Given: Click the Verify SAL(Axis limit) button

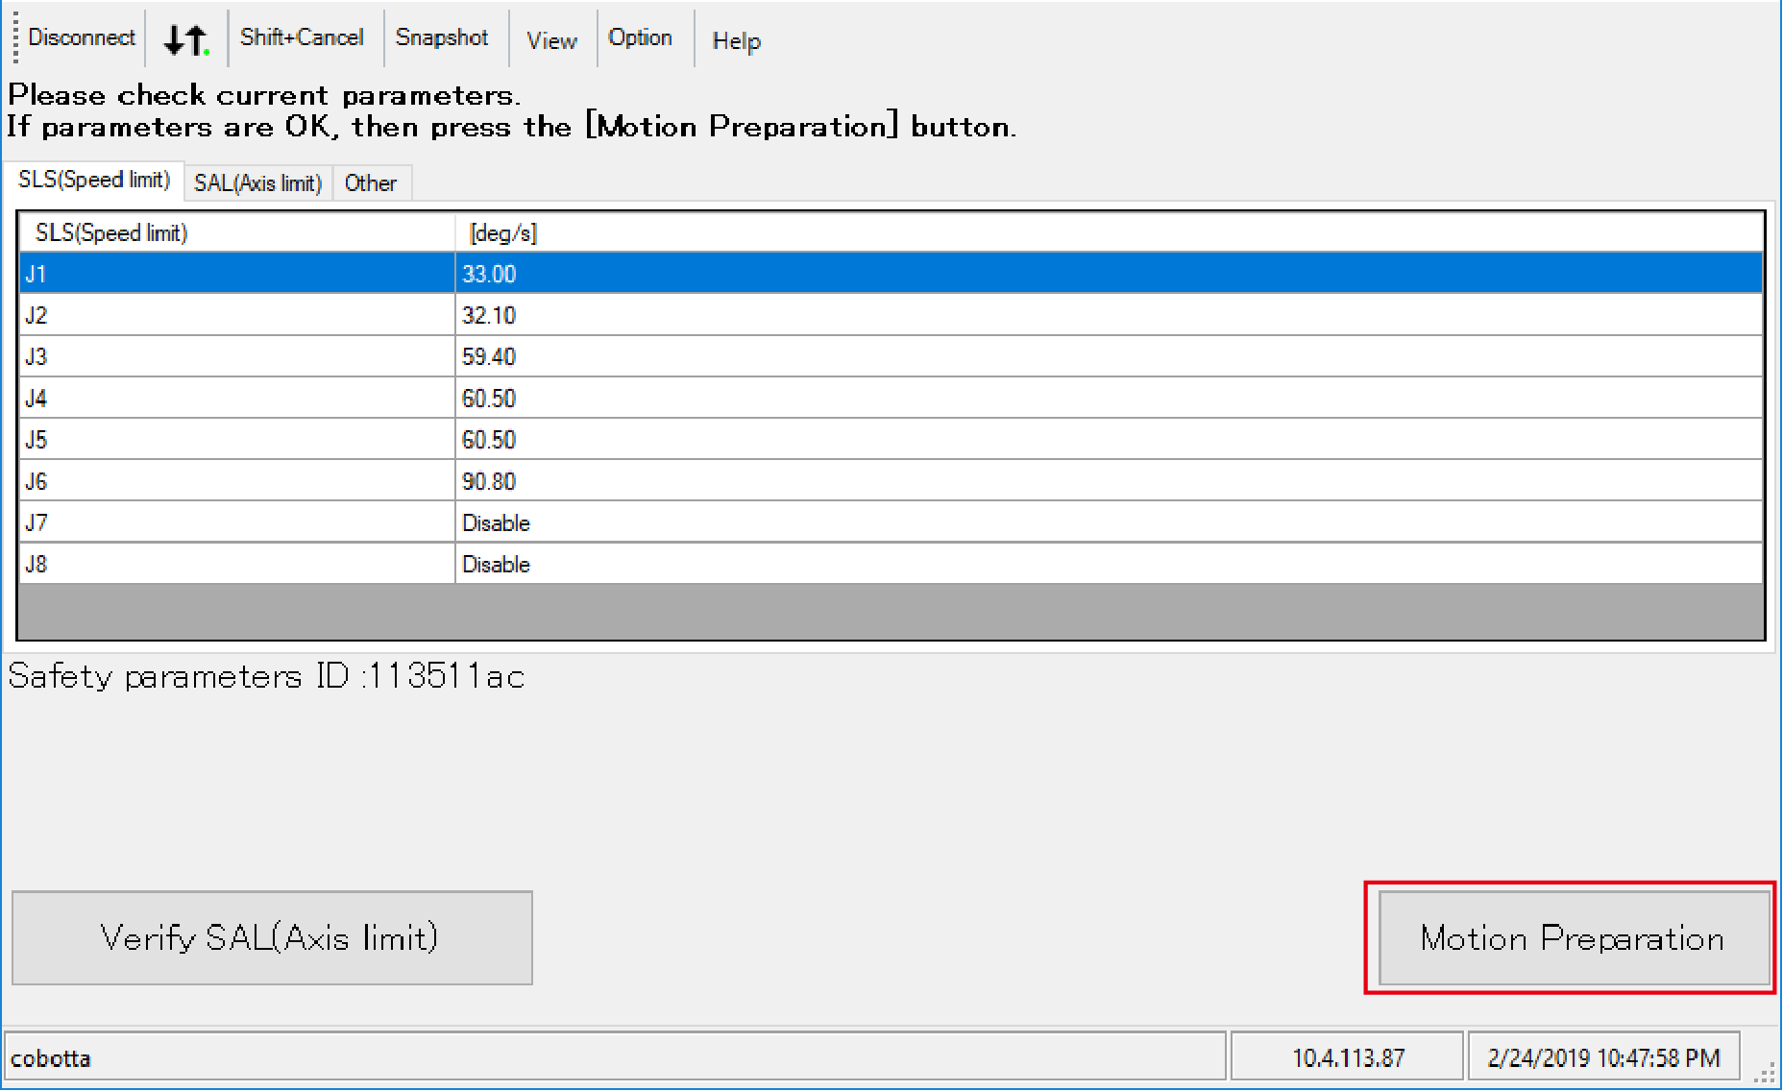Looking at the screenshot, I should pos(272,937).
